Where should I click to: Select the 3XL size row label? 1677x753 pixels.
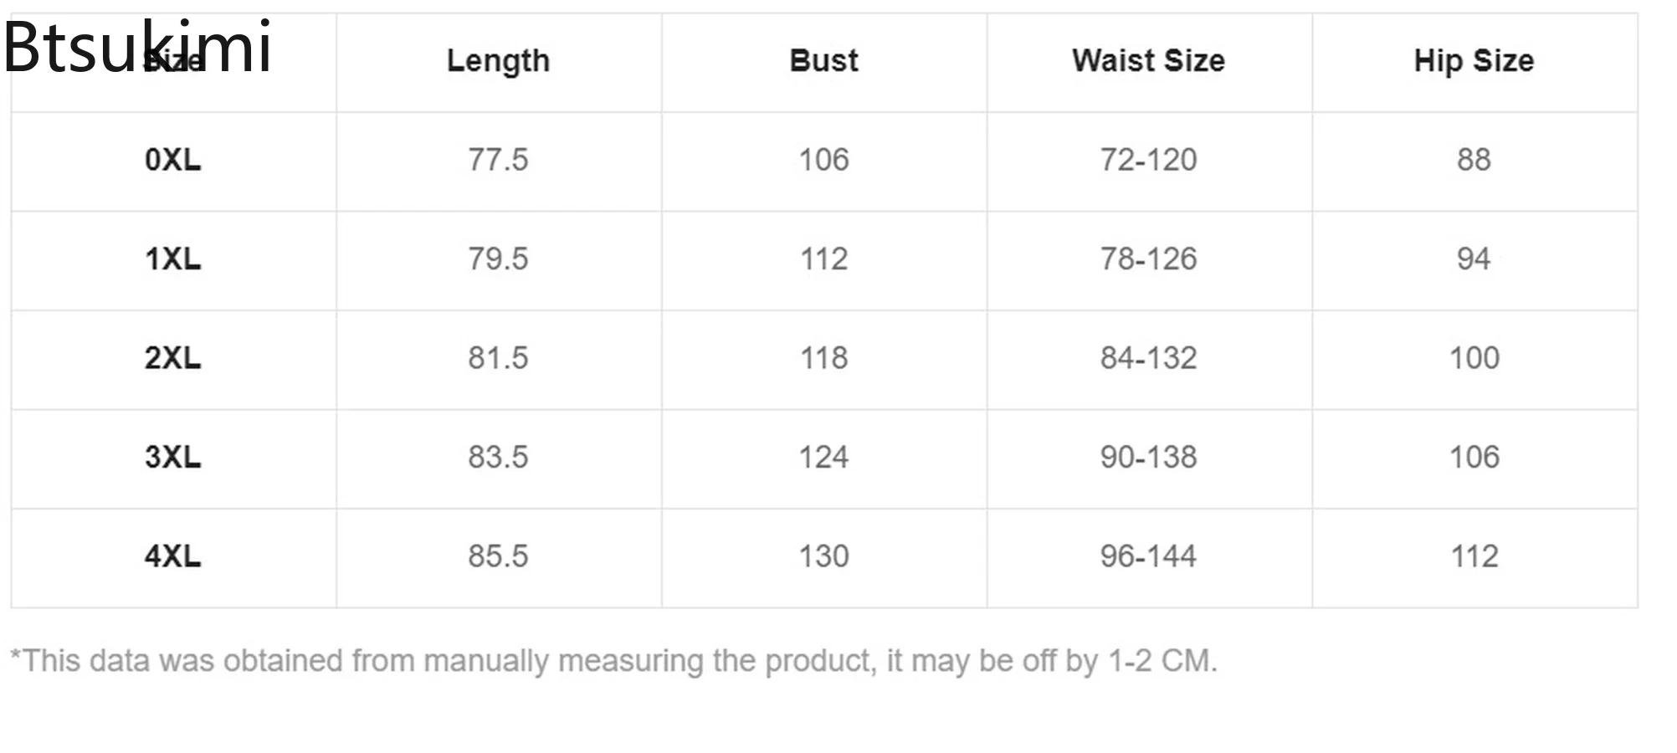[172, 458]
